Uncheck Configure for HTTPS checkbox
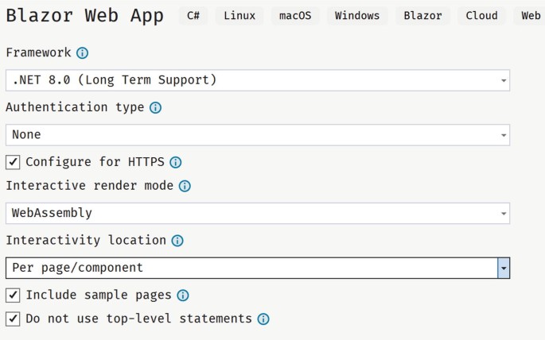This screenshot has width=545, height=340. 13,162
